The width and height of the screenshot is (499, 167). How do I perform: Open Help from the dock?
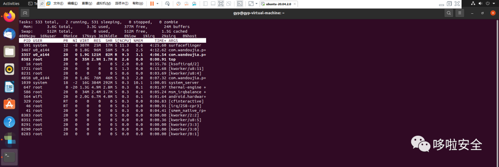10,122
